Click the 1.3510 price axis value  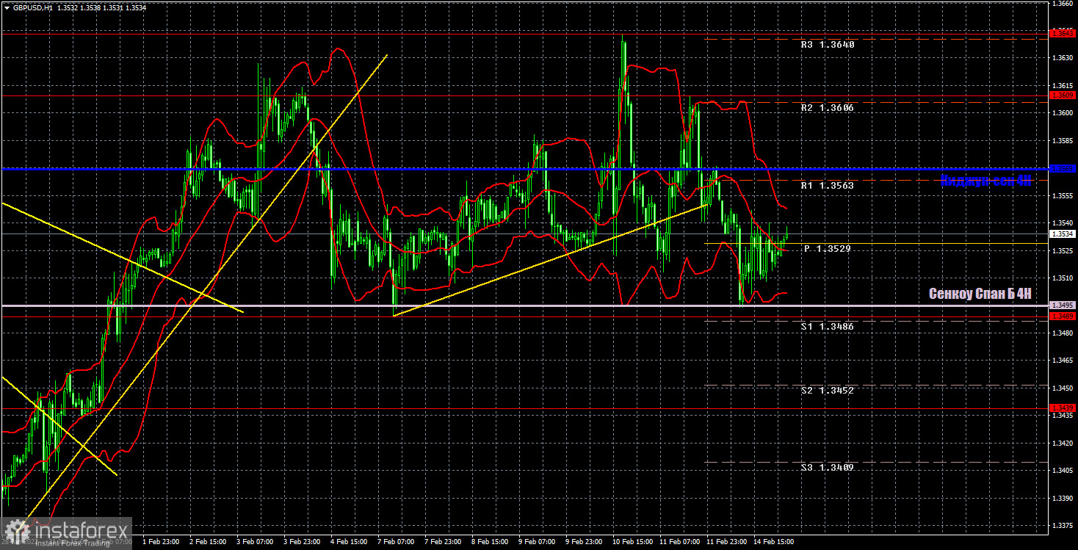[1063, 278]
